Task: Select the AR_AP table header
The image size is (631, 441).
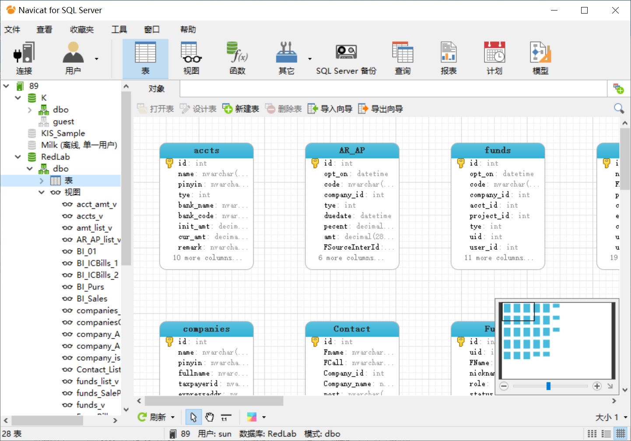Action: tap(352, 150)
